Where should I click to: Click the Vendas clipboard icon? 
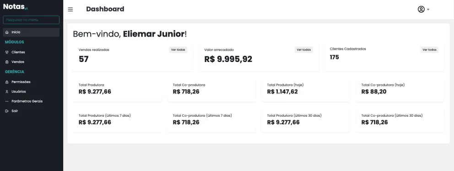click(7, 62)
